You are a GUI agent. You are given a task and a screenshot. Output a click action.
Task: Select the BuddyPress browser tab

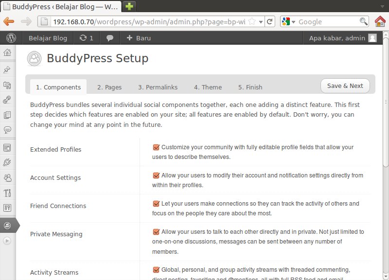click(x=62, y=6)
